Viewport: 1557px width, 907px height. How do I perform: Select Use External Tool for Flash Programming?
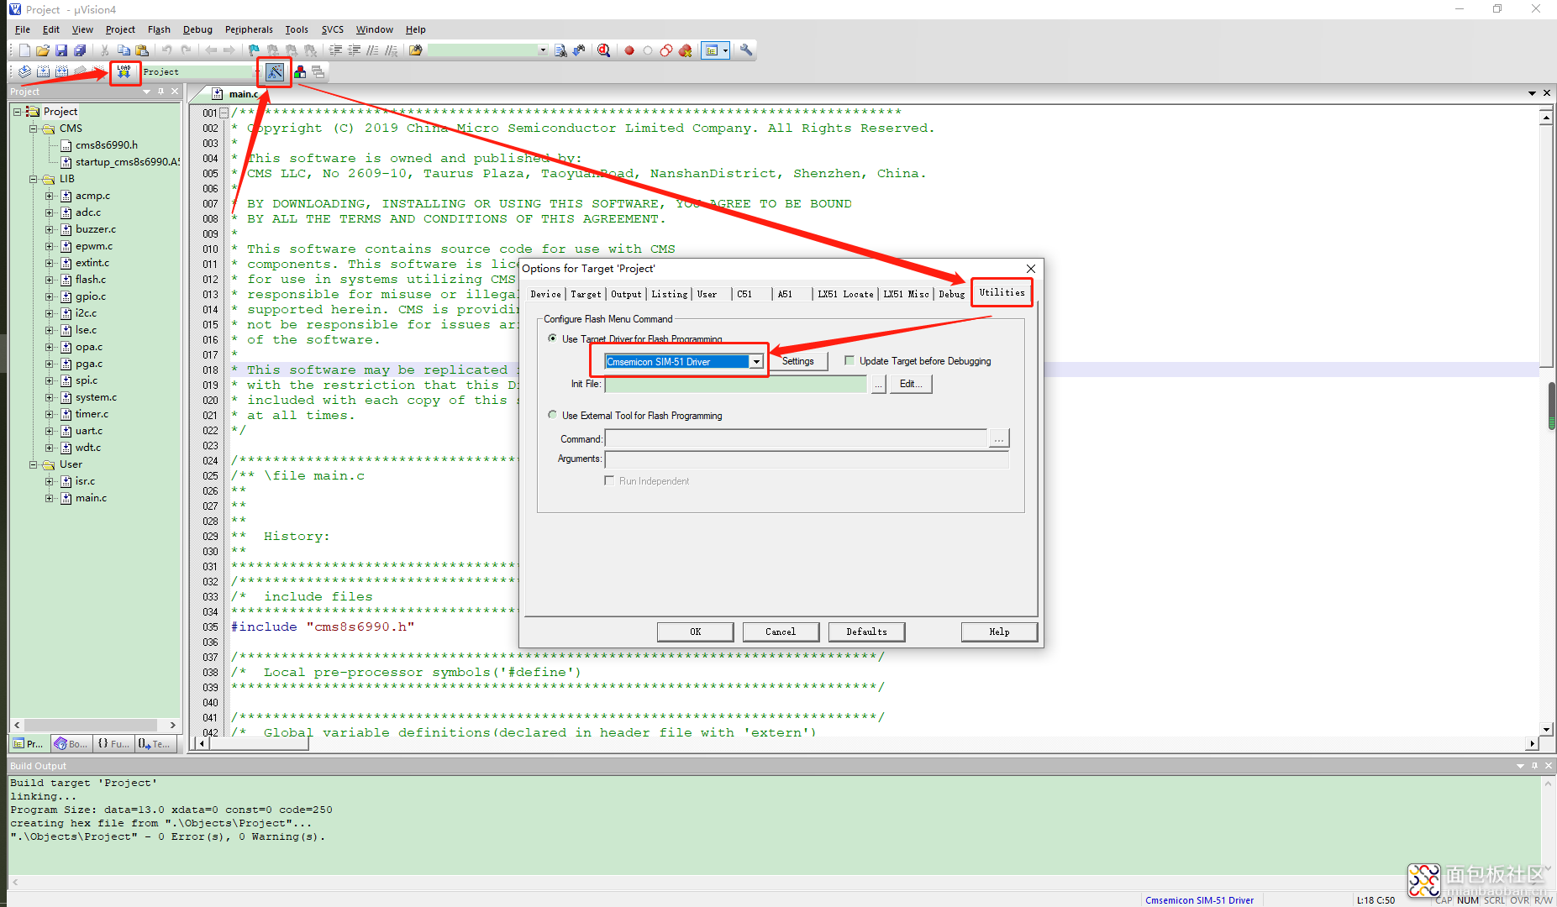(x=552, y=415)
